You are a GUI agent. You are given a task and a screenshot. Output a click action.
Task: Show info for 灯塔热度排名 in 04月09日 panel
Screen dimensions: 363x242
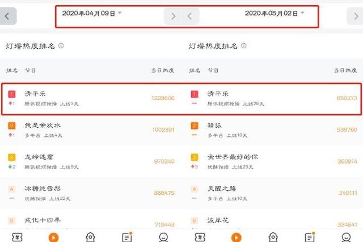tap(61, 45)
